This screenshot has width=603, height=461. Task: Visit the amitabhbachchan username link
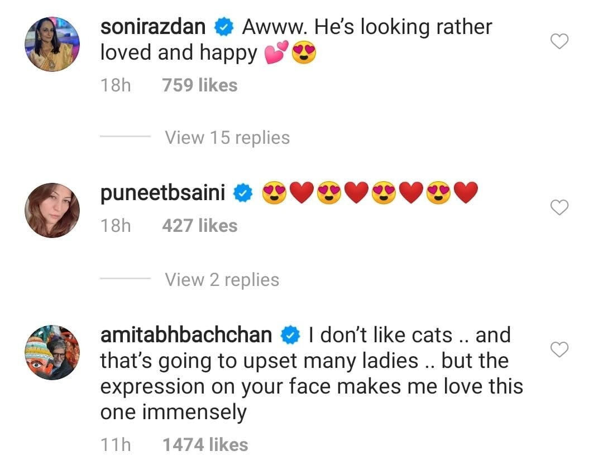pyautogui.click(x=186, y=336)
